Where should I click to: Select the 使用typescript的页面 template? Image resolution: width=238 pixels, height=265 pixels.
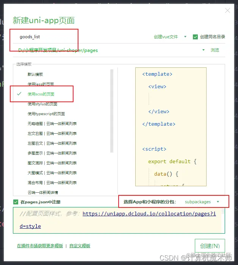46,114
